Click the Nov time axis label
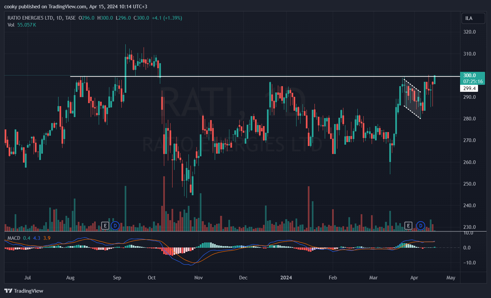The image size is (491, 298). 198,278
